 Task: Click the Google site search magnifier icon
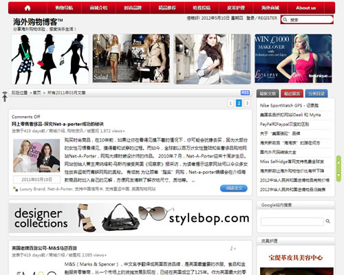point(327,221)
